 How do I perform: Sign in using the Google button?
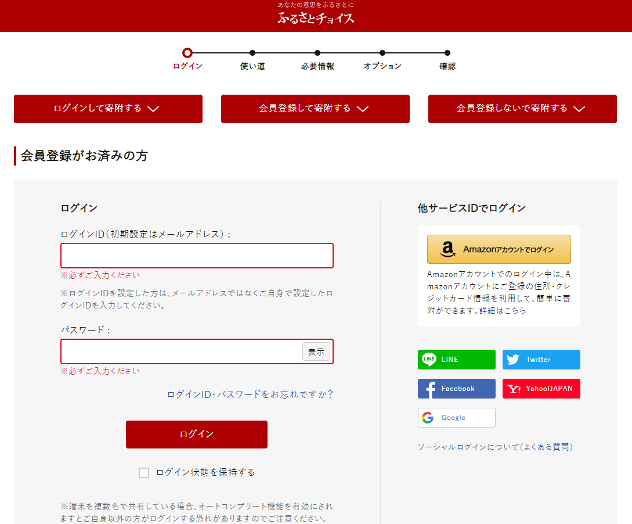click(456, 418)
